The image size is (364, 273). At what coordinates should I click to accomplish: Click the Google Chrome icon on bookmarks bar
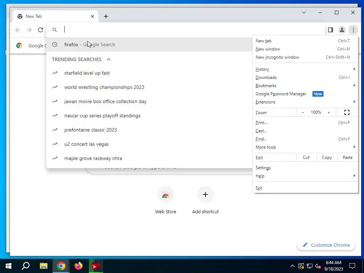[x=19, y=45]
